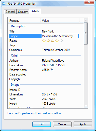Click the Tags property label
This screenshot has width=96, height=131.
click(12, 45)
